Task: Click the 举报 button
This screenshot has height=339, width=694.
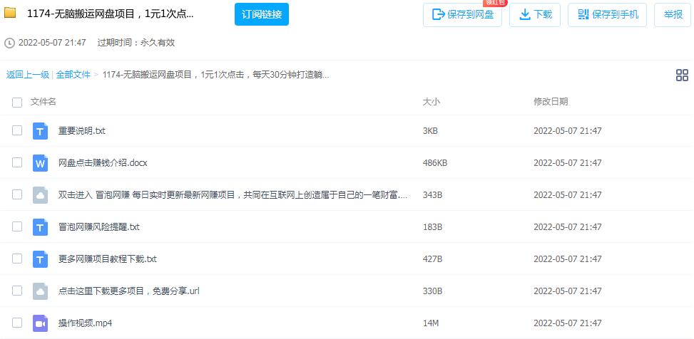Action: [x=673, y=14]
